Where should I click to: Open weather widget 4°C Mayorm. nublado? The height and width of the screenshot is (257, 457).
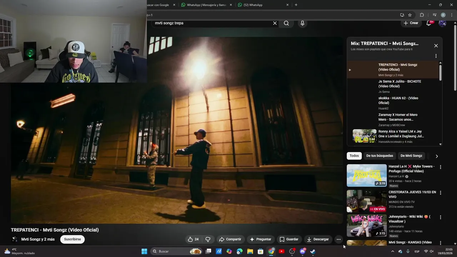[x=19, y=251]
